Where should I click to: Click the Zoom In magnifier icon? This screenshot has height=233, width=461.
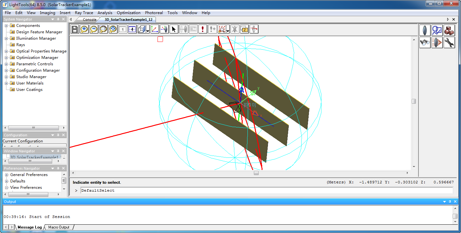[84, 29]
